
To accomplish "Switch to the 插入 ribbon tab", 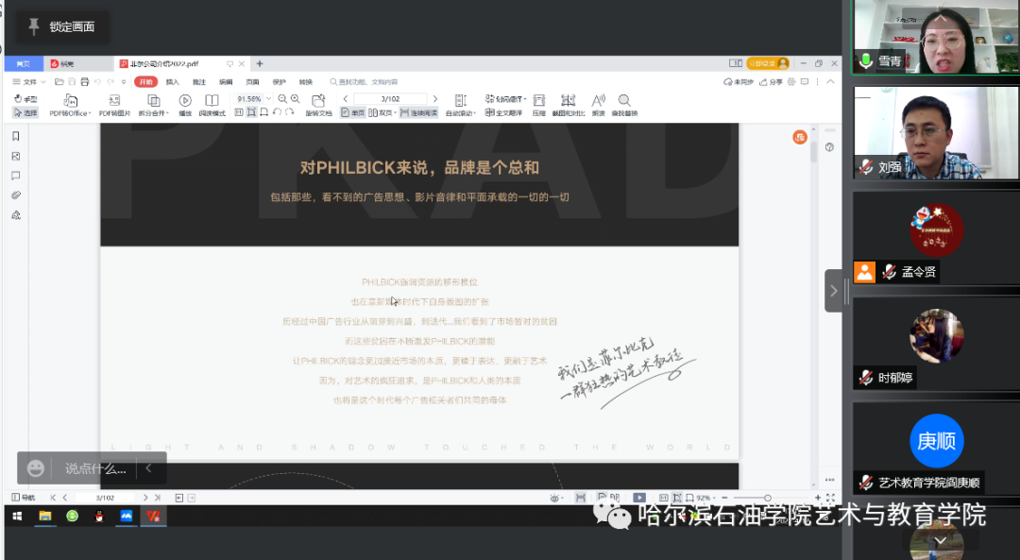I will tap(172, 82).
